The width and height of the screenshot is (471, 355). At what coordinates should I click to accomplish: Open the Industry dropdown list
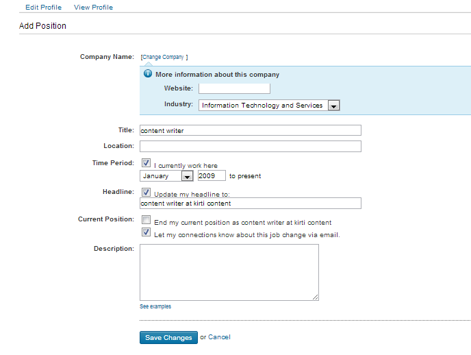point(269,106)
